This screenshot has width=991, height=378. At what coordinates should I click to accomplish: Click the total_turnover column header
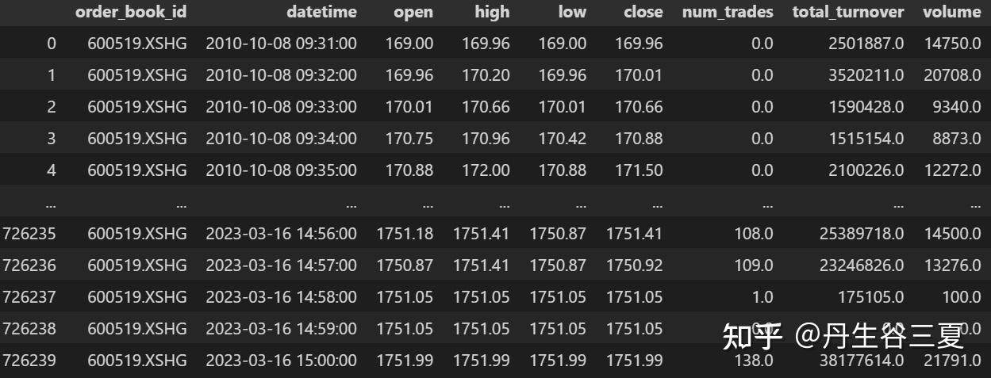(x=848, y=12)
